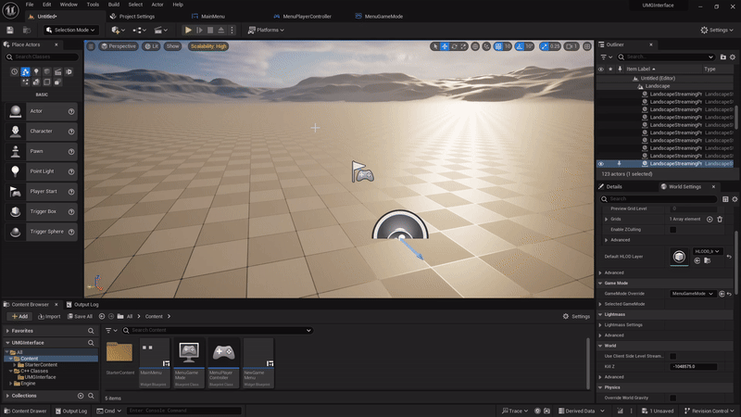Expand the Grids array property
Screen dimensions: 741x417
(607, 220)
